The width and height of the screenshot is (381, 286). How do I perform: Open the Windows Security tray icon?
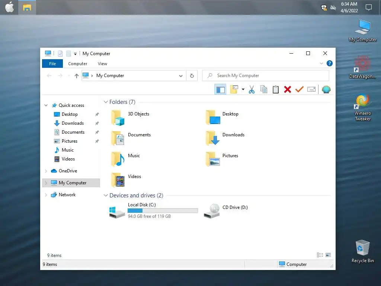coord(324,7)
